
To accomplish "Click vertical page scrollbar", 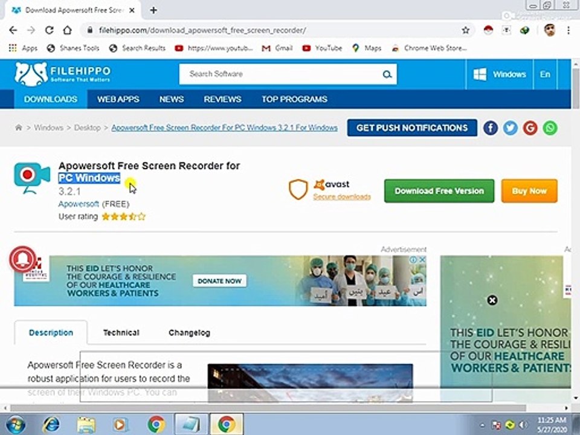I will (576, 89).
